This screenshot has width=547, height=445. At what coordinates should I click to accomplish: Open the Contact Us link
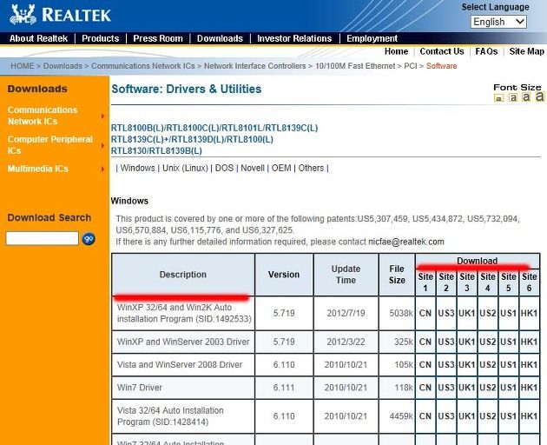point(442,51)
